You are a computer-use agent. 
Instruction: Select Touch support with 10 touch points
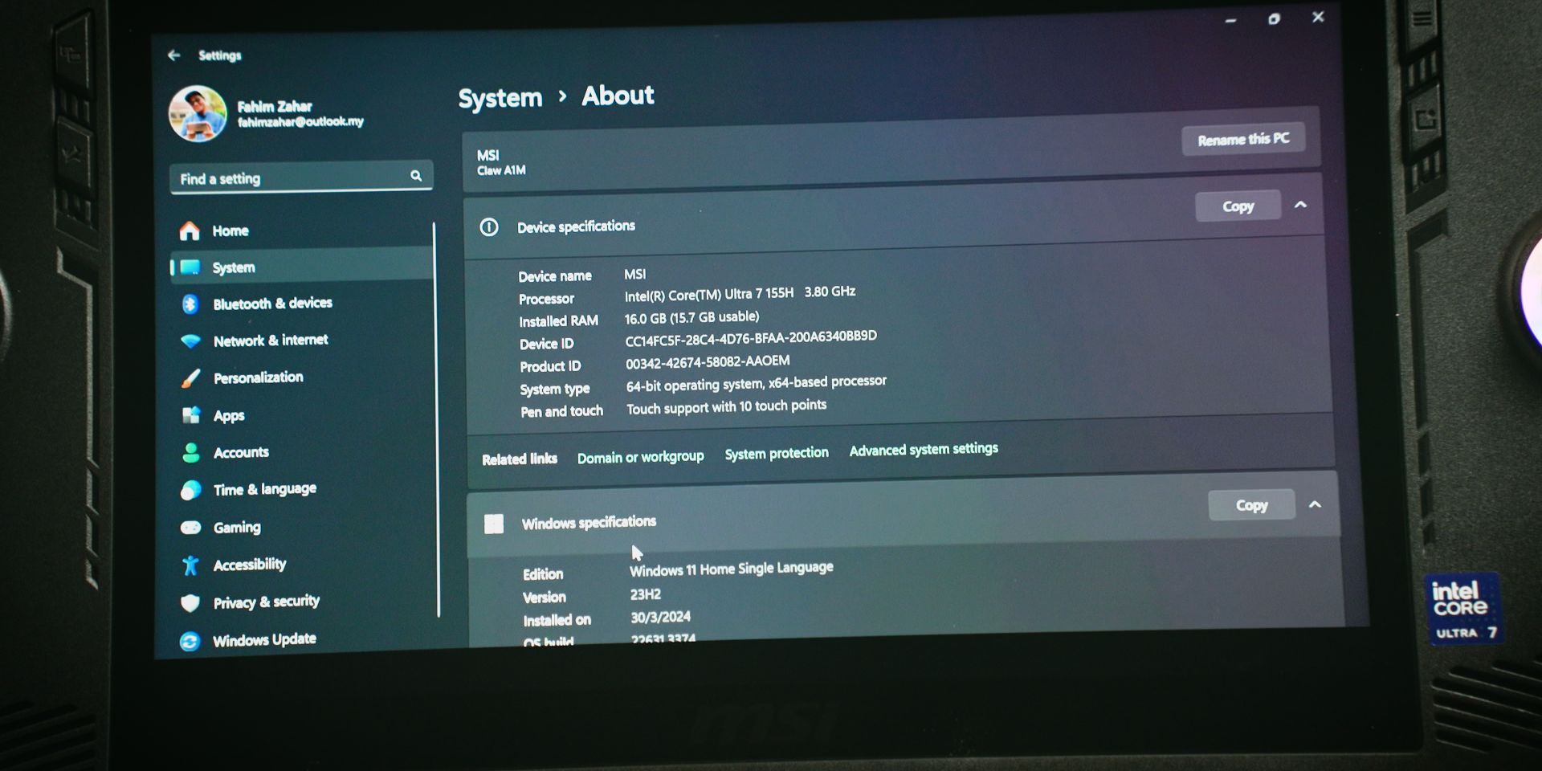point(726,407)
